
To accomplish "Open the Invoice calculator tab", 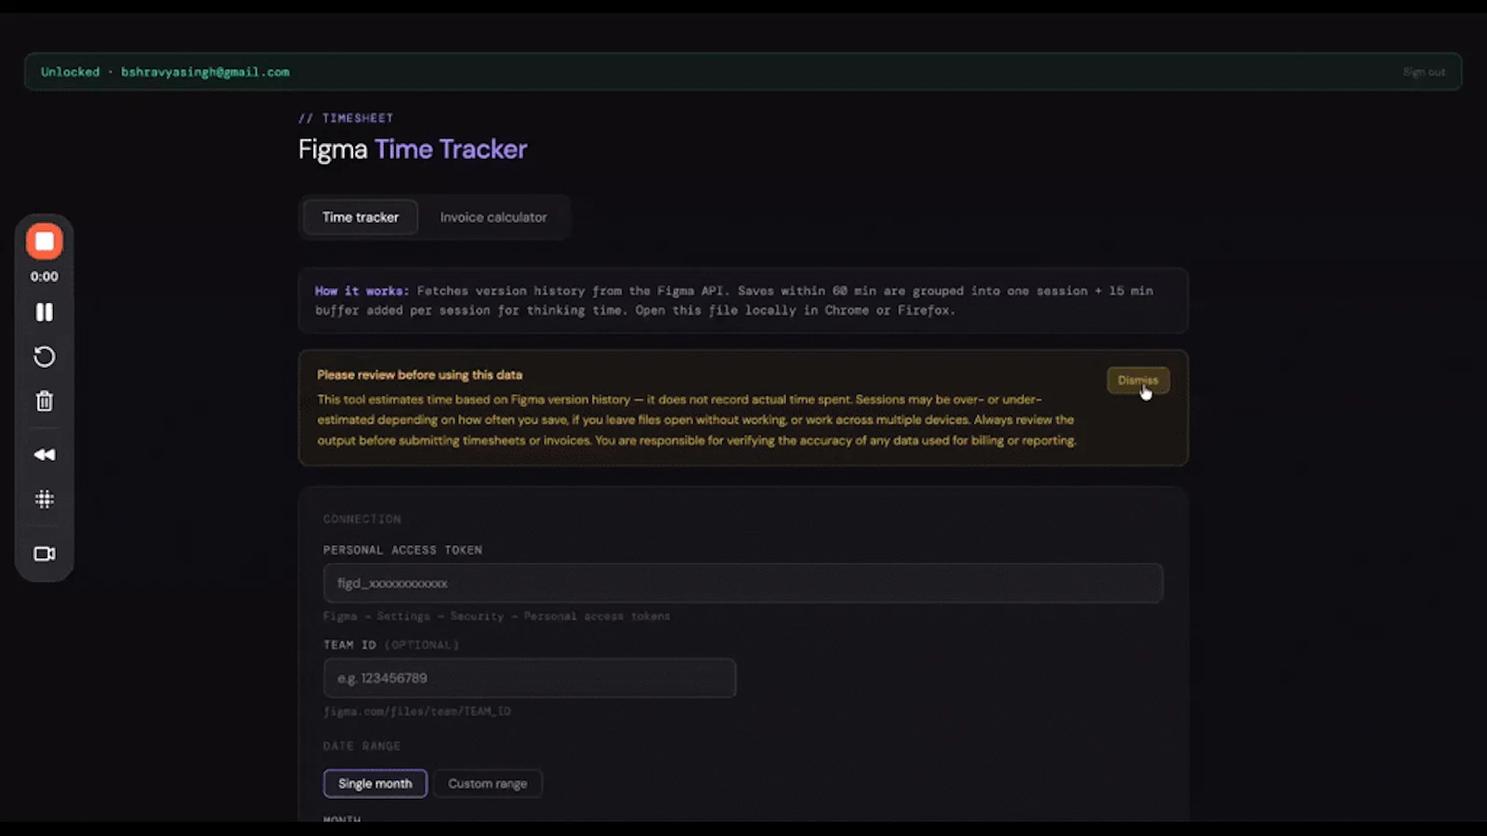I will tap(493, 217).
